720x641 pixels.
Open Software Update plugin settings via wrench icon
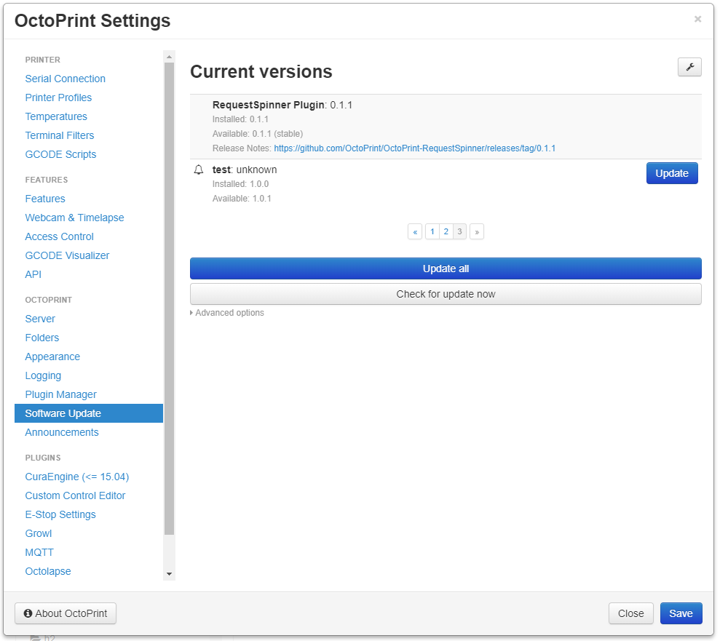pyautogui.click(x=689, y=66)
